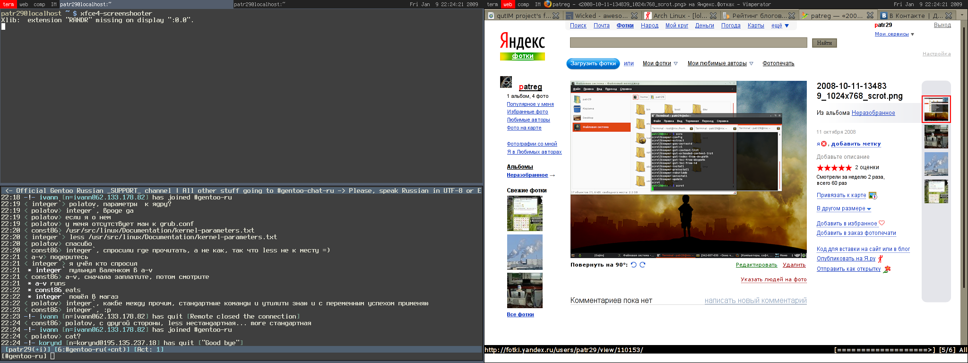Viewport: 968px width, 363px height.
Task: Open the Карты link
Action: pos(756,26)
